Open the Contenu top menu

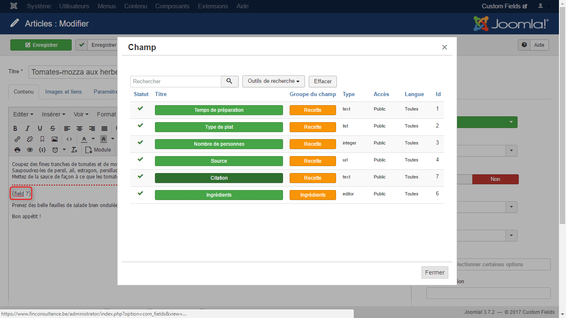tap(135, 6)
